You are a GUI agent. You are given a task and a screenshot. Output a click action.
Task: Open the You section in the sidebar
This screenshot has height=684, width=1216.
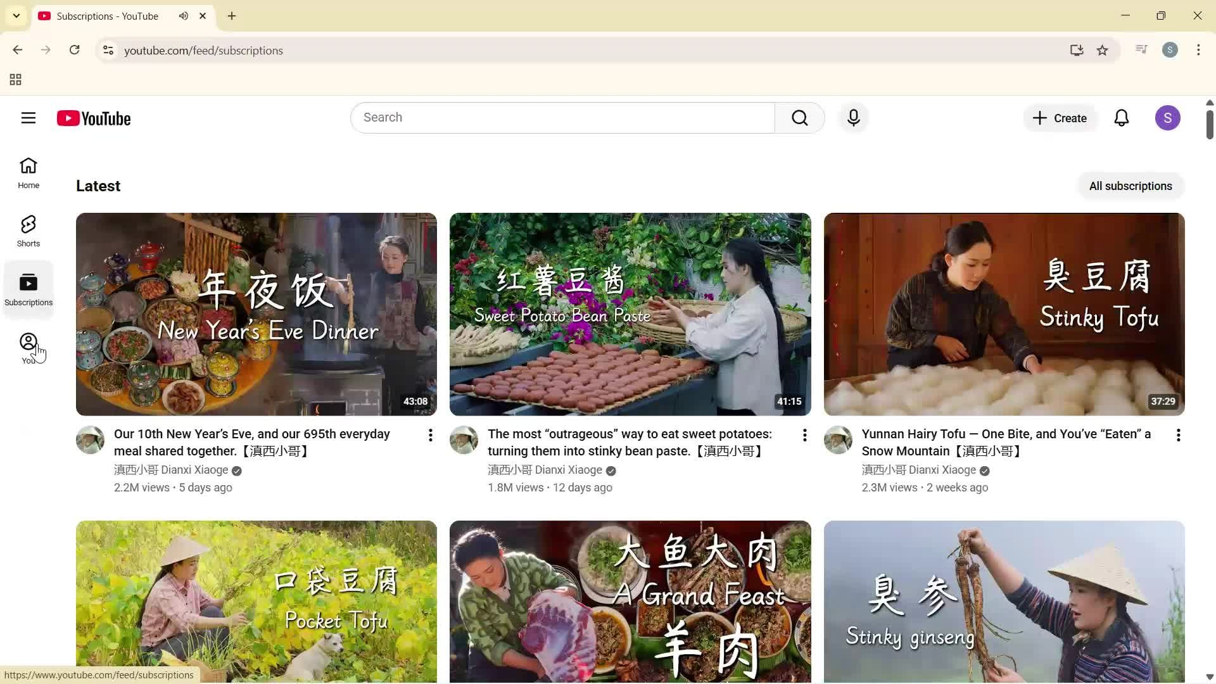pyautogui.click(x=28, y=348)
